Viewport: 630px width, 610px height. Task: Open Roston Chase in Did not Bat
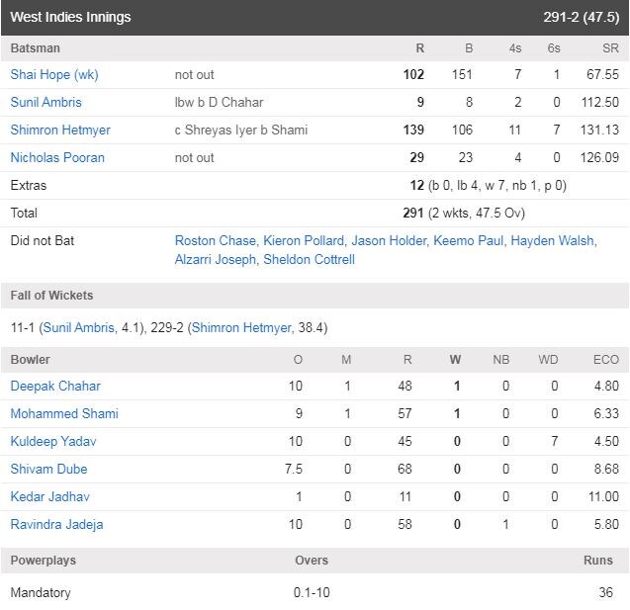point(216,240)
